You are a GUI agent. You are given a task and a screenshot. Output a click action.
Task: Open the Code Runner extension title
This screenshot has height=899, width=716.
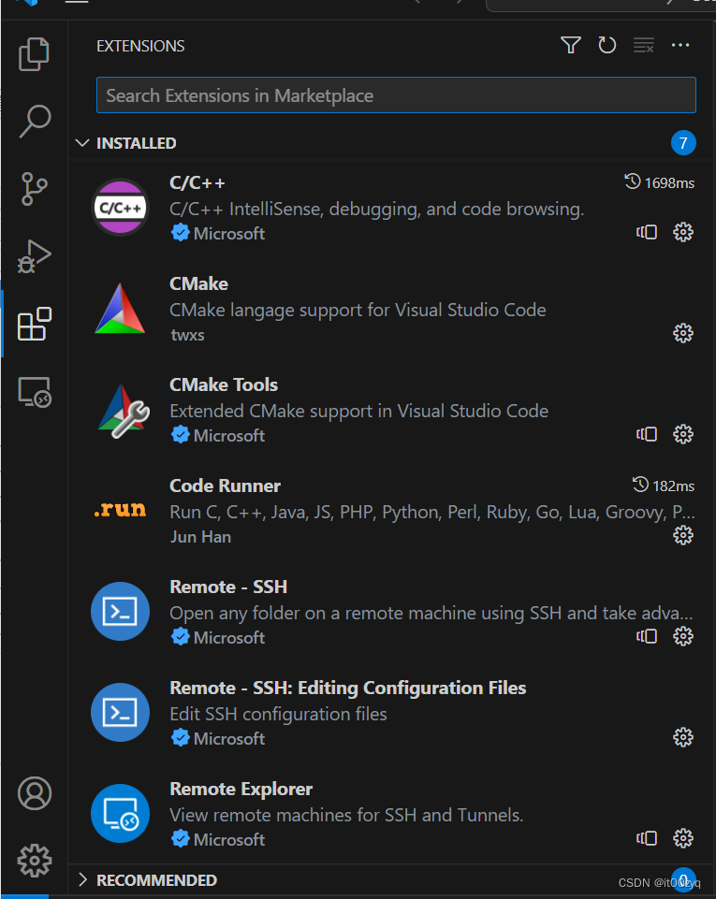click(225, 486)
